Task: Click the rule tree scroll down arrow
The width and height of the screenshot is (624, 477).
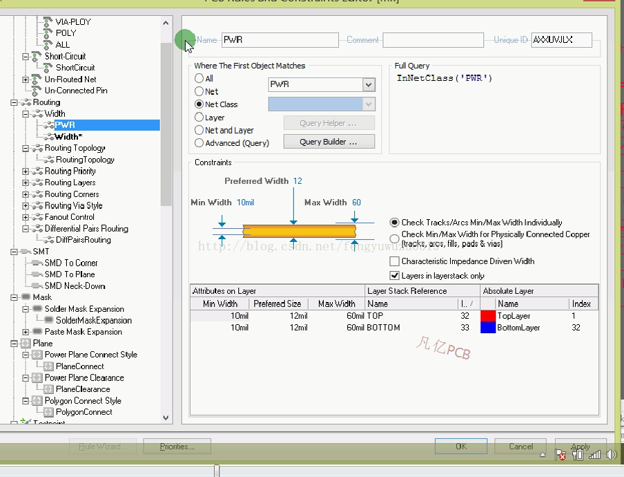Action: point(166,418)
